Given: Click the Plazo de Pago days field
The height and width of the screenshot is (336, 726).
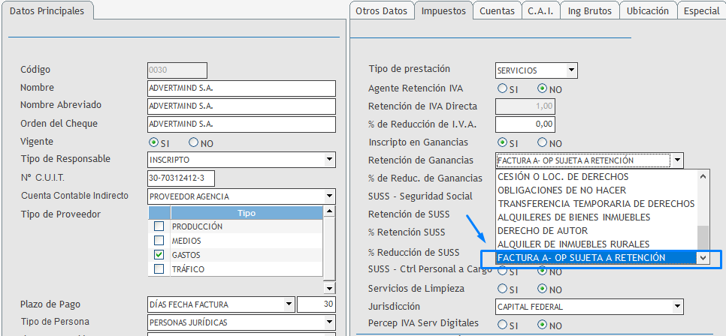Looking at the screenshot, I should click(x=316, y=304).
